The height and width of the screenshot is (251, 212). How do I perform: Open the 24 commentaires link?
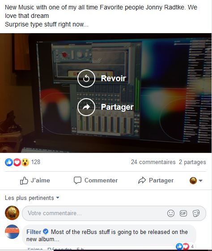pos(153,162)
